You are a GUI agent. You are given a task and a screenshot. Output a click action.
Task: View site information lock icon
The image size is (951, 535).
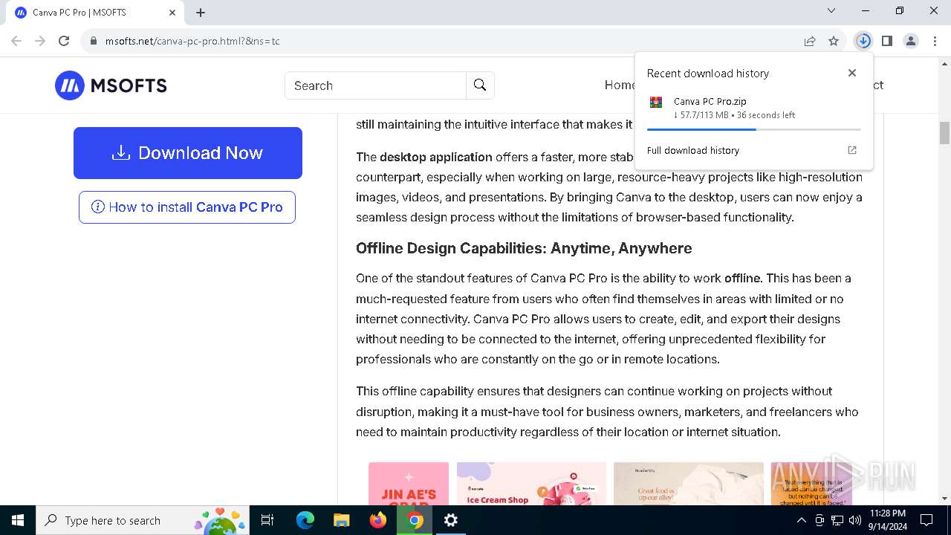[94, 41]
